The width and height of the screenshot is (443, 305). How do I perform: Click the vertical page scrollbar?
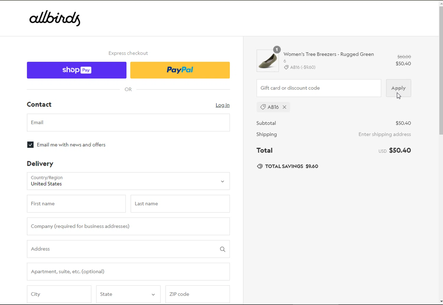tap(441, 70)
